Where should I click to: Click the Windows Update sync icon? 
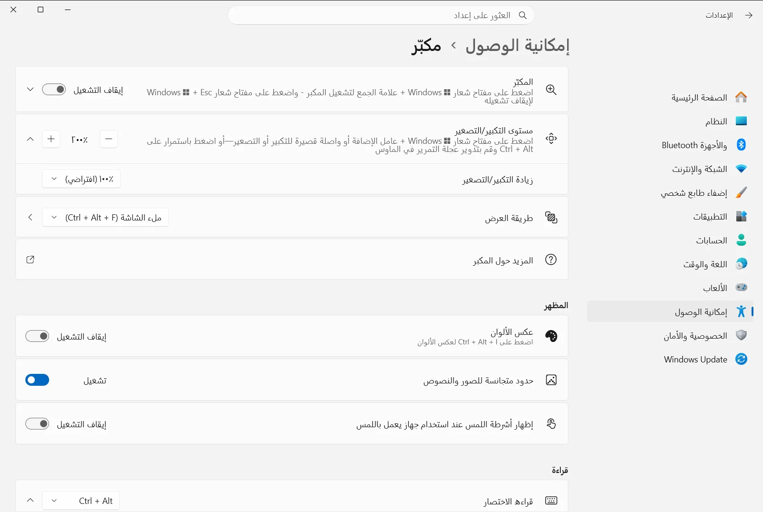pyautogui.click(x=741, y=359)
